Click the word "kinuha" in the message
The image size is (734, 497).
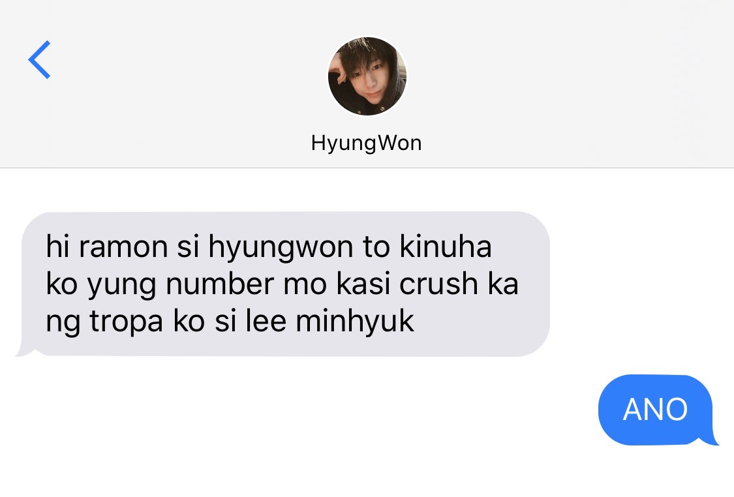coord(445,246)
